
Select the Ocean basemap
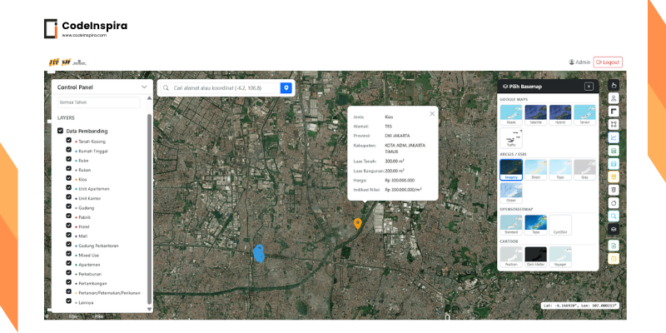(x=511, y=193)
